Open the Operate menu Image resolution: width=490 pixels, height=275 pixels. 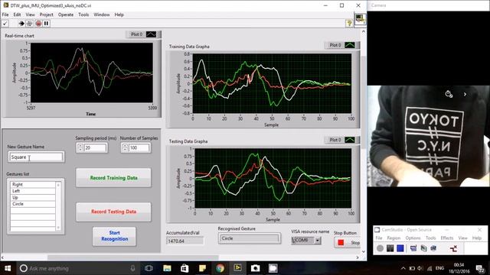(x=66, y=15)
